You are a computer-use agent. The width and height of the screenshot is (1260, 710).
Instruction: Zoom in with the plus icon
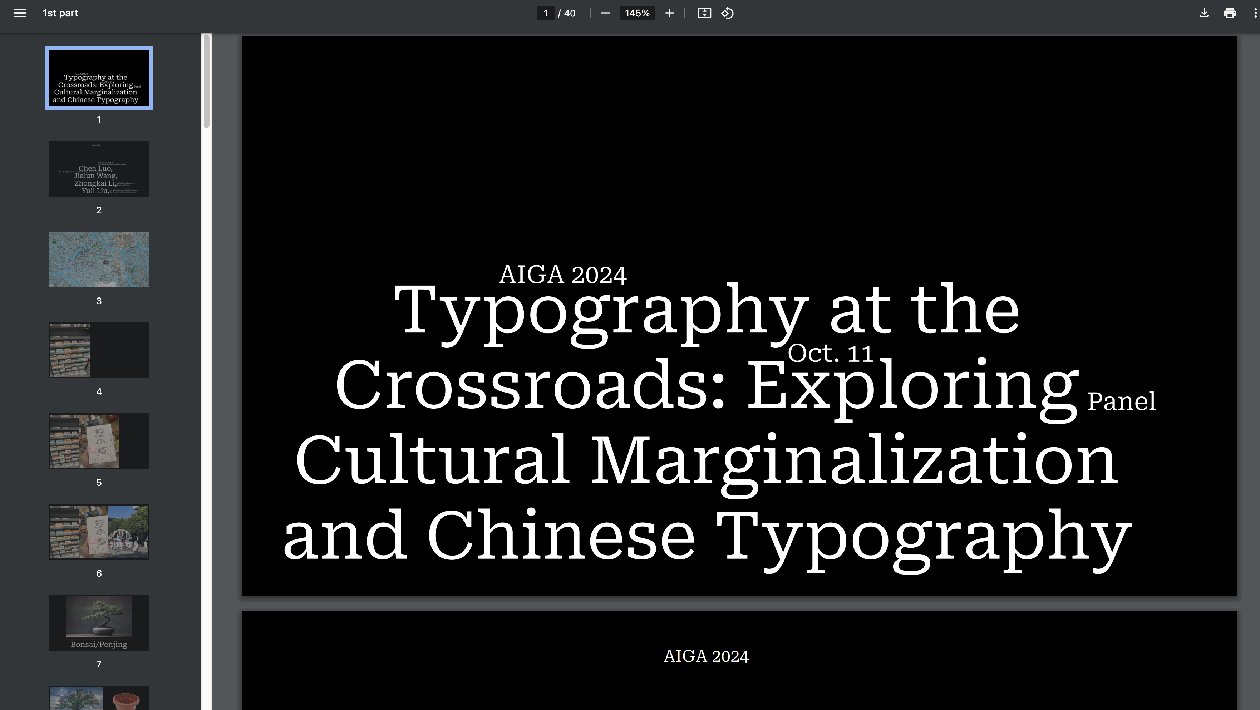[x=670, y=13]
